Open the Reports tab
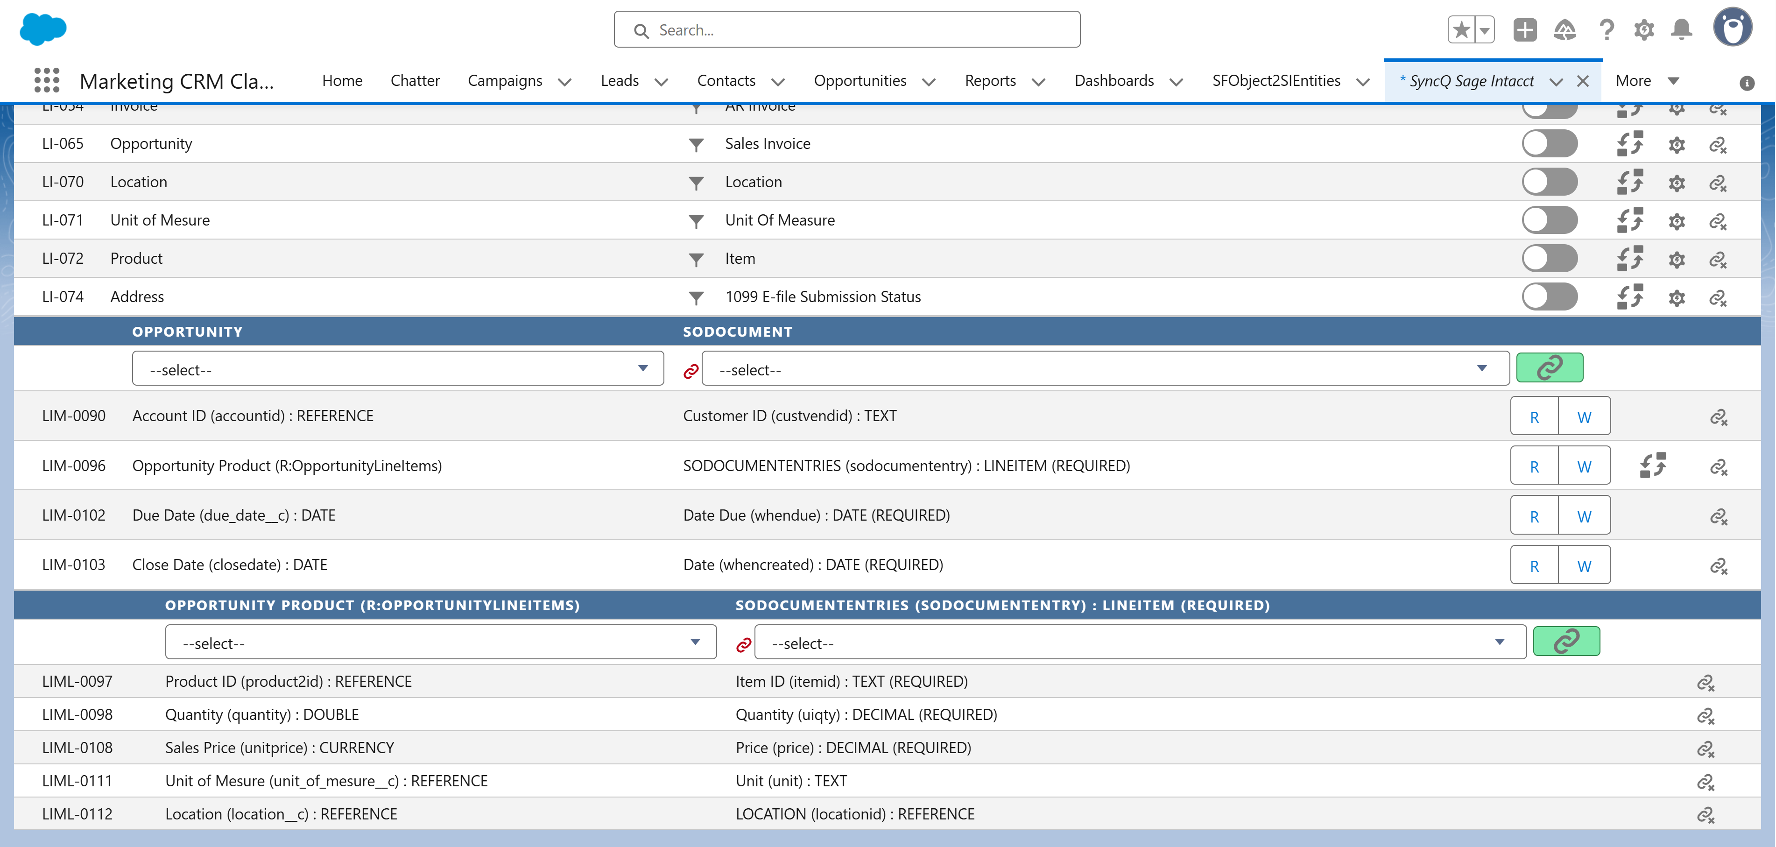1776x847 pixels. tap(990, 81)
